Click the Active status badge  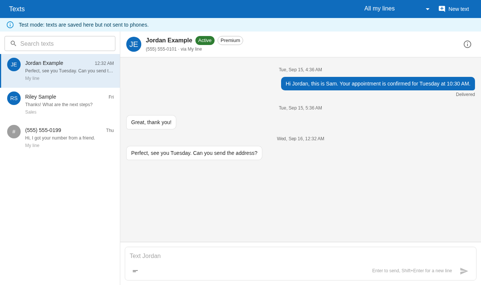point(205,40)
